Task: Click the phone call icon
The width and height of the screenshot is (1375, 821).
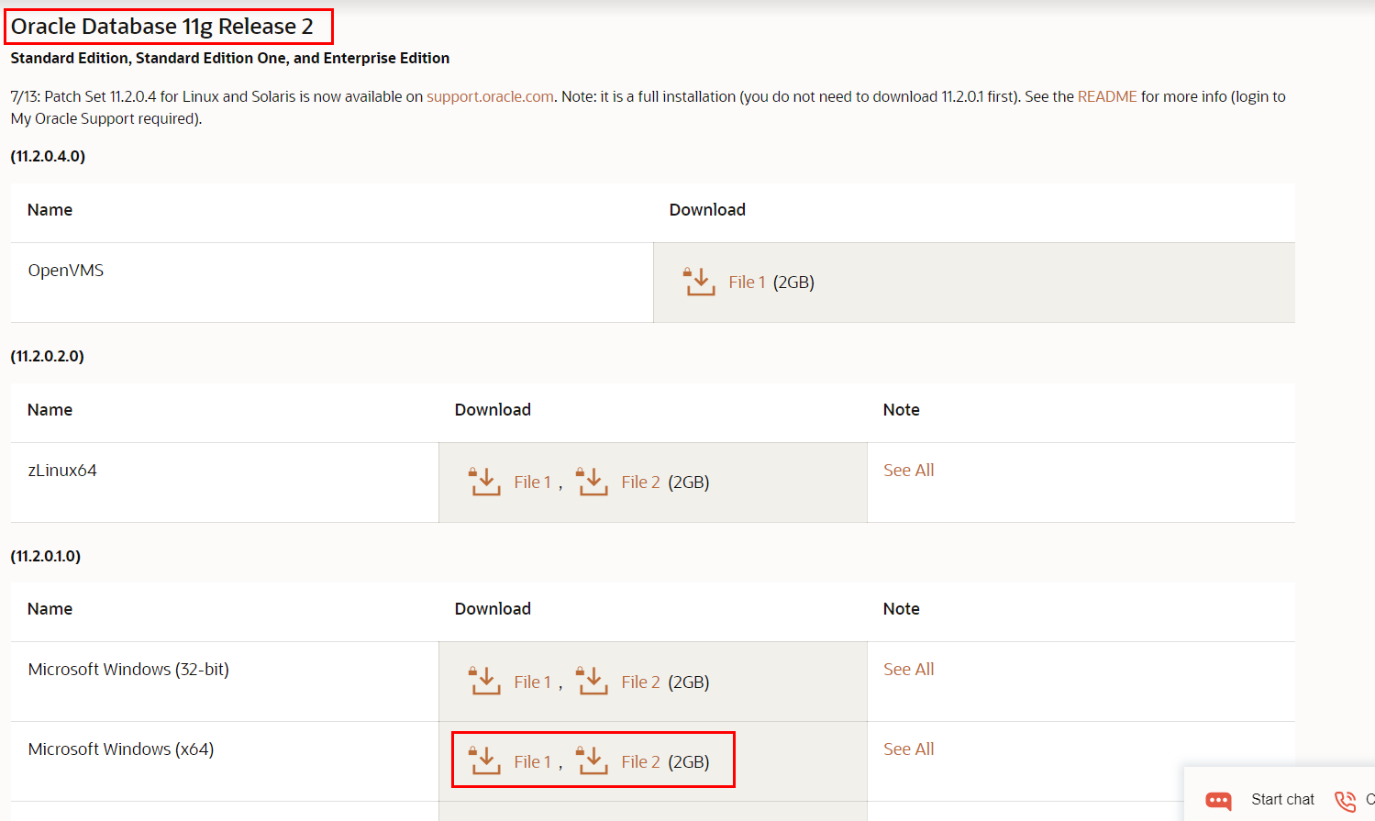Action: (1345, 800)
